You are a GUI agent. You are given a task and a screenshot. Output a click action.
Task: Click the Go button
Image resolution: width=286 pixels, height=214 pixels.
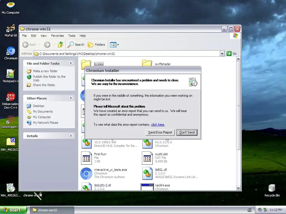click(x=232, y=53)
